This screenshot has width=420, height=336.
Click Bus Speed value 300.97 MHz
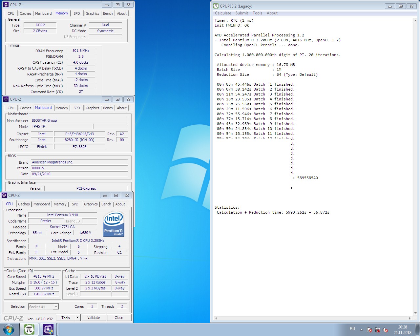coord(44,288)
